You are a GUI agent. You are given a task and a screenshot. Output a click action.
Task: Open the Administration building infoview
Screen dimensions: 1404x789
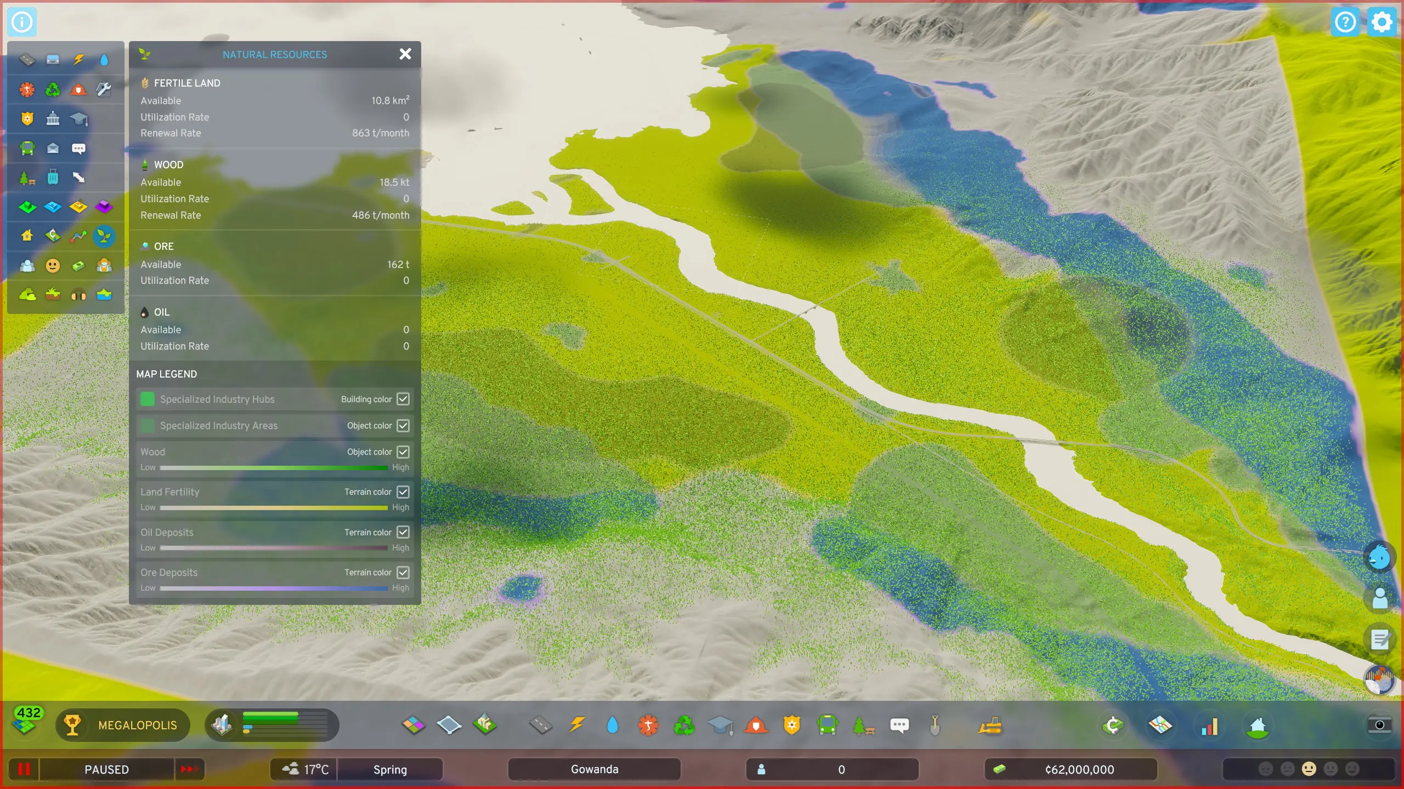coord(53,118)
